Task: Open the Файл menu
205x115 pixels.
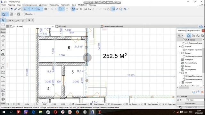Action: [x=4, y=5]
